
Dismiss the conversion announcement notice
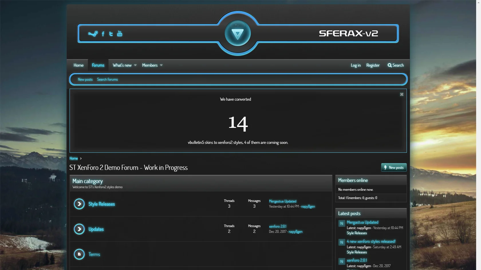[401, 94]
